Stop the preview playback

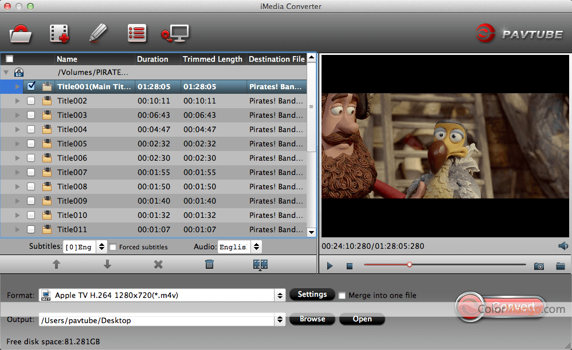click(x=350, y=267)
